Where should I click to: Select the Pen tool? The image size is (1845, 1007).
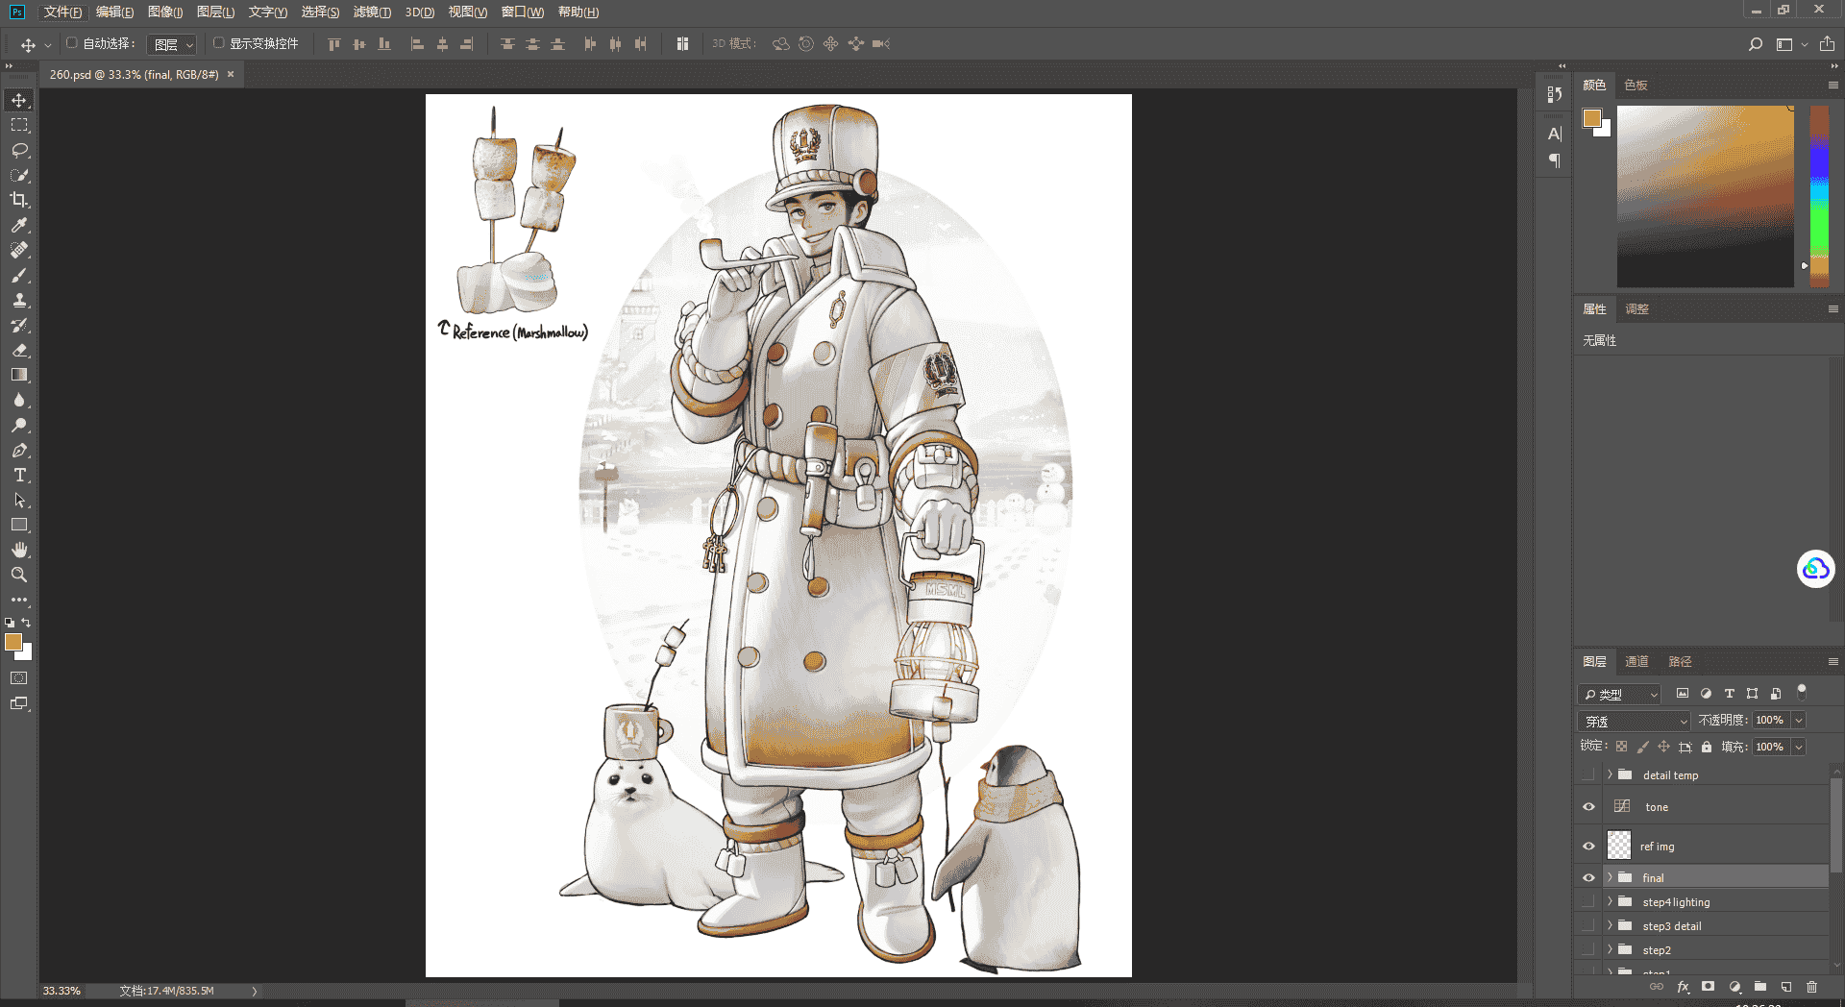[19, 450]
